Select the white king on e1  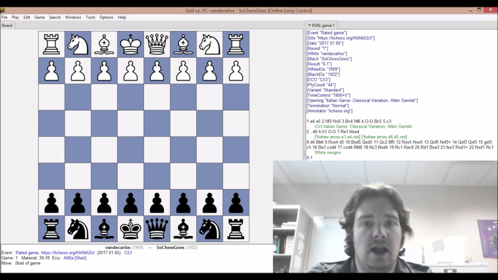pyautogui.click(x=130, y=44)
